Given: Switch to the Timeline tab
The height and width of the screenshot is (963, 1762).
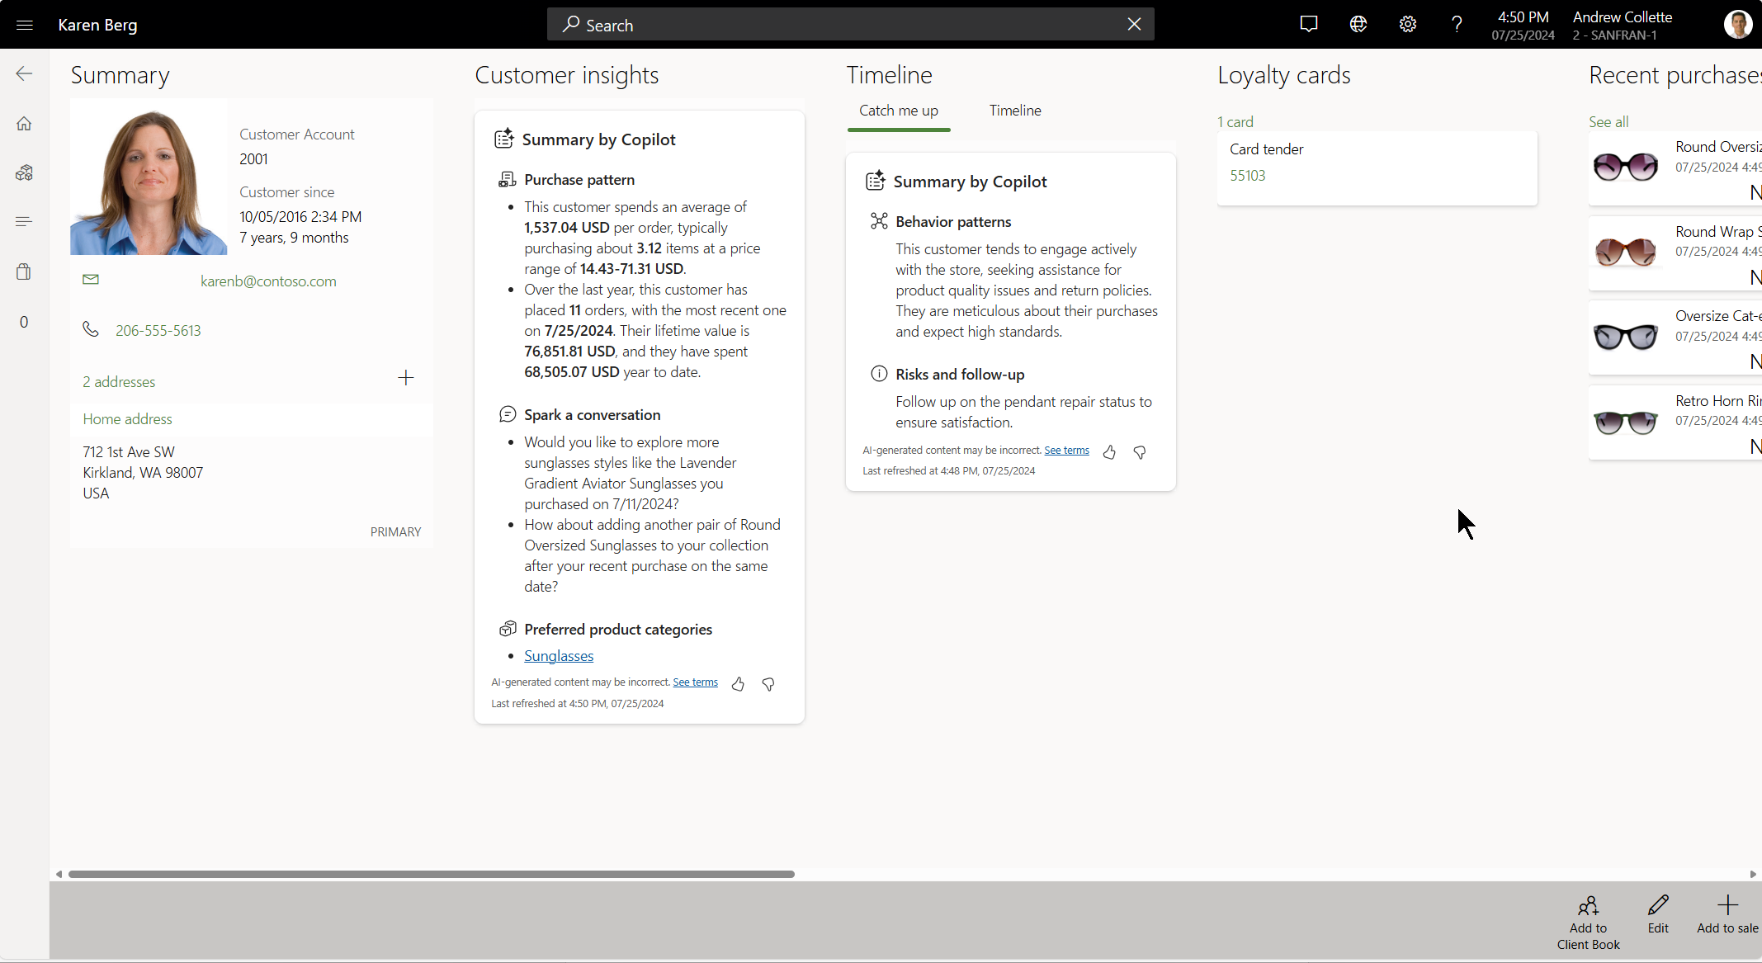Looking at the screenshot, I should click(x=1013, y=111).
